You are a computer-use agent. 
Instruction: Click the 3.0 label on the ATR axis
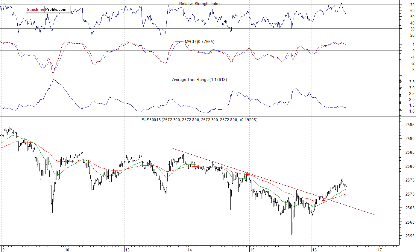click(x=412, y=88)
